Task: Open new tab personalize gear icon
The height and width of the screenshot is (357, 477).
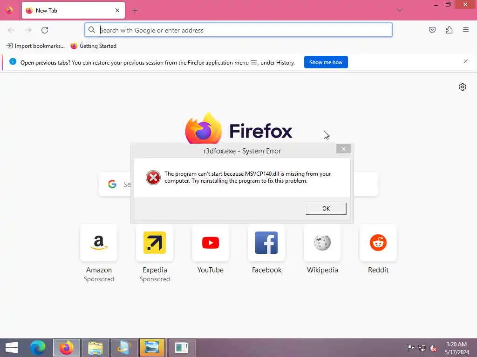Action: 463,87
